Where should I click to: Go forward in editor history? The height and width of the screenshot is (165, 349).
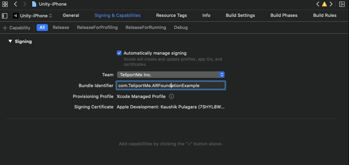point(25,4)
